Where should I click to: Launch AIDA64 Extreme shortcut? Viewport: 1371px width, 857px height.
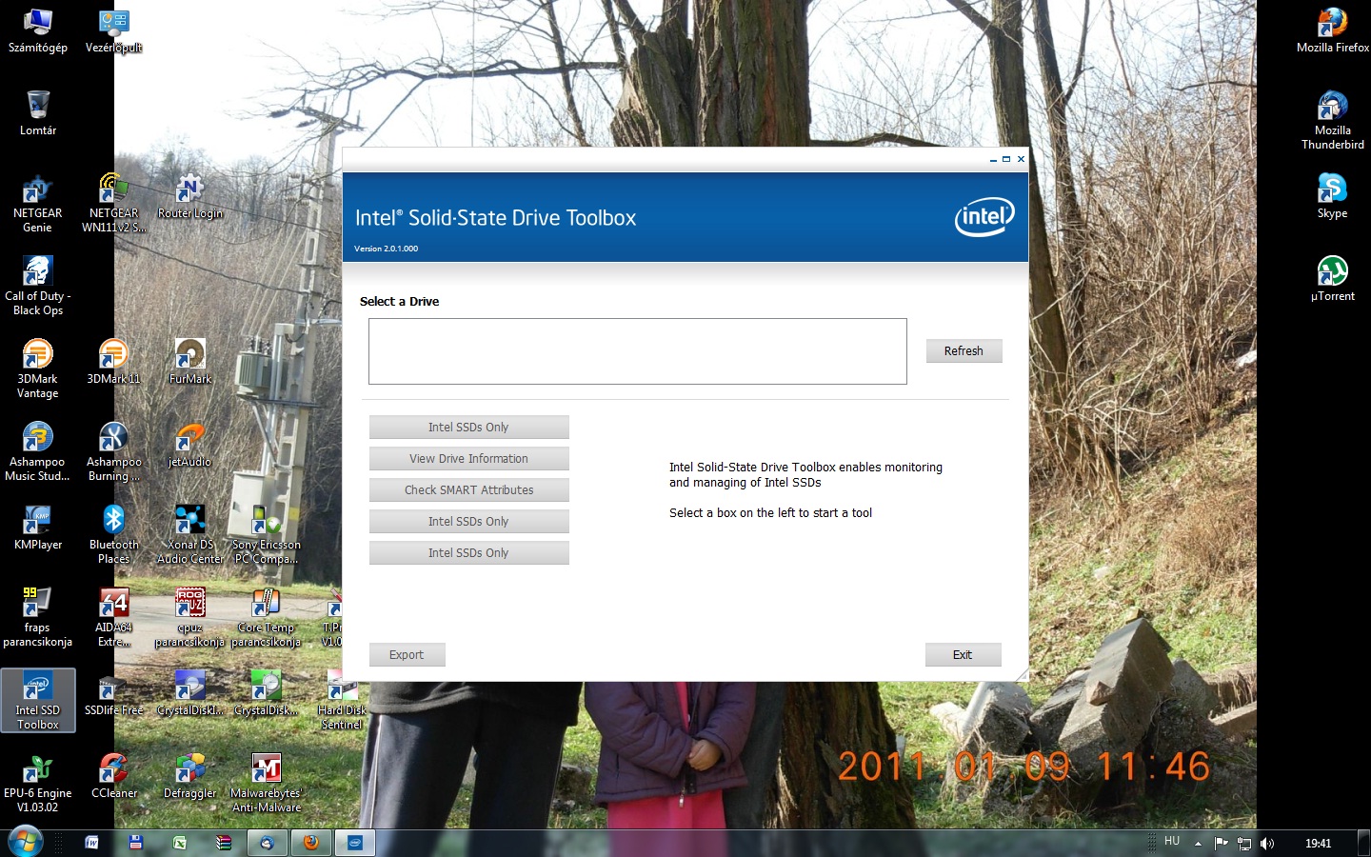pos(114,618)
